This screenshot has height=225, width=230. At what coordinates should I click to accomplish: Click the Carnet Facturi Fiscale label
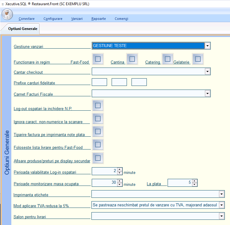[x=33, y=94]
